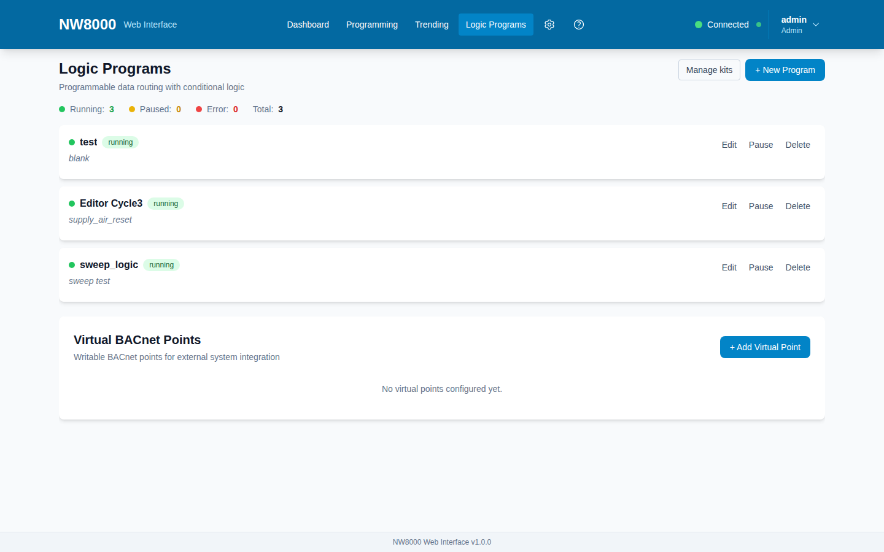
Task: Pause the test program
Action: tap(761, 145)
